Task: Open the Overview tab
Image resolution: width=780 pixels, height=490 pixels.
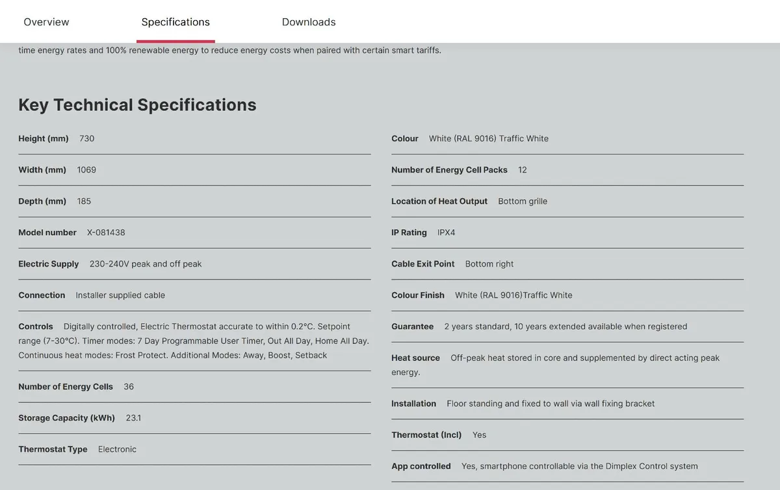Action: pyautogui.click(x=46, y=22)
